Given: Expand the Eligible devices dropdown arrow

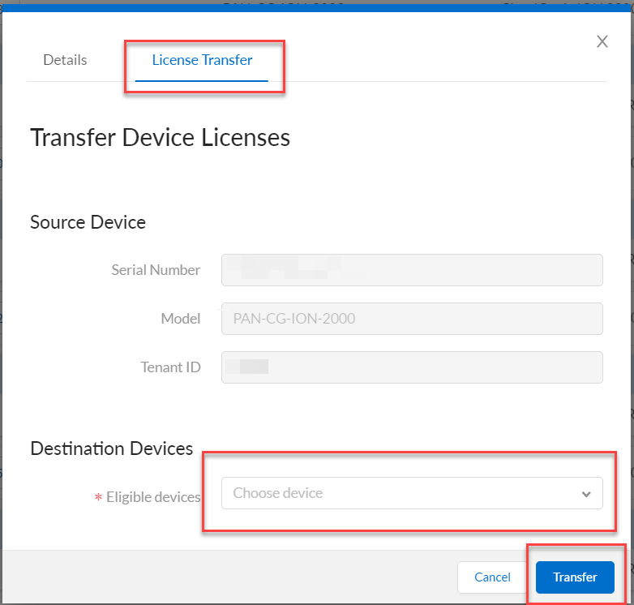Looking at the screenshot, I should (586, 494).
